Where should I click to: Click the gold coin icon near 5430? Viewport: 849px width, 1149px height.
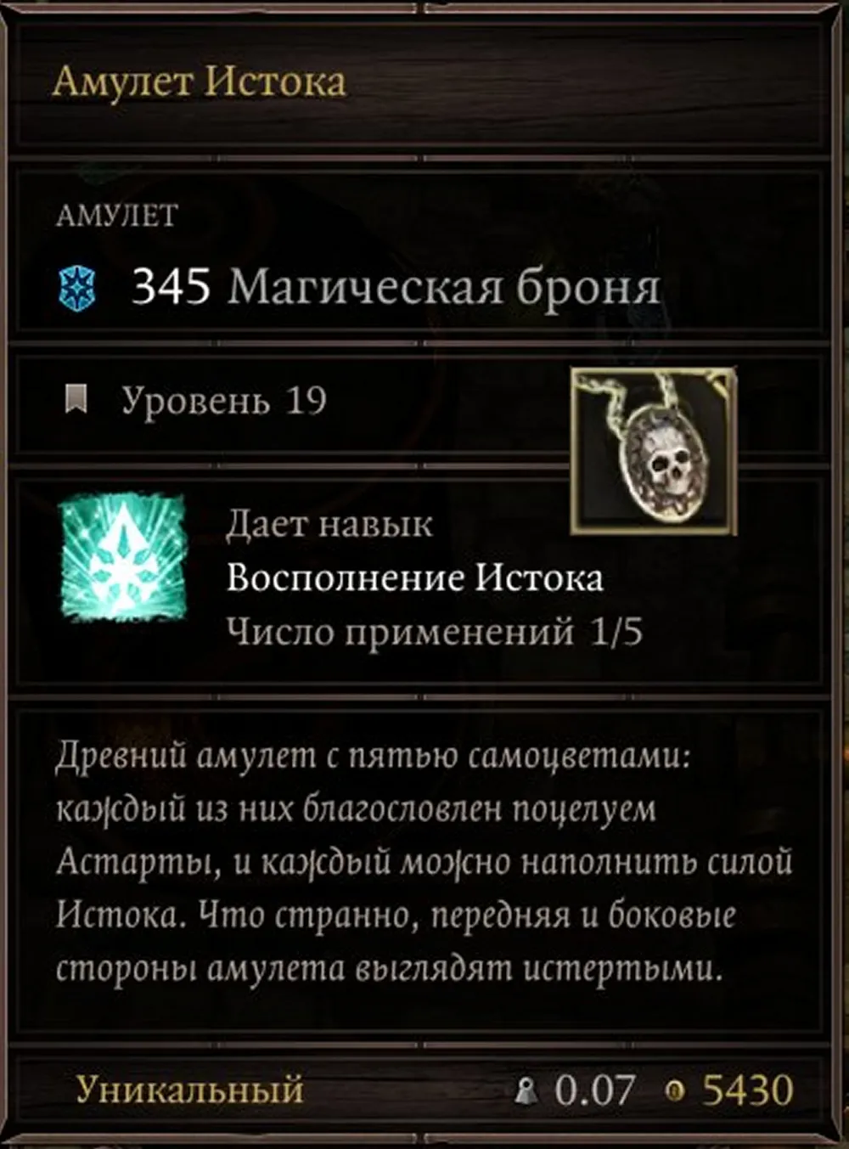pyautogui.click(x=675, y=1090)
